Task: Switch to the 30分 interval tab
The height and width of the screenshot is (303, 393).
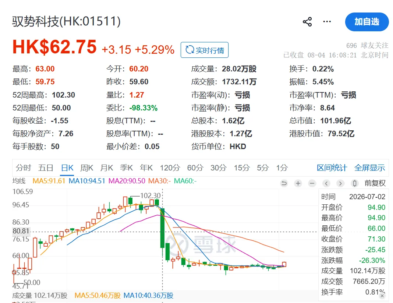Action: (x=219, y=168)
